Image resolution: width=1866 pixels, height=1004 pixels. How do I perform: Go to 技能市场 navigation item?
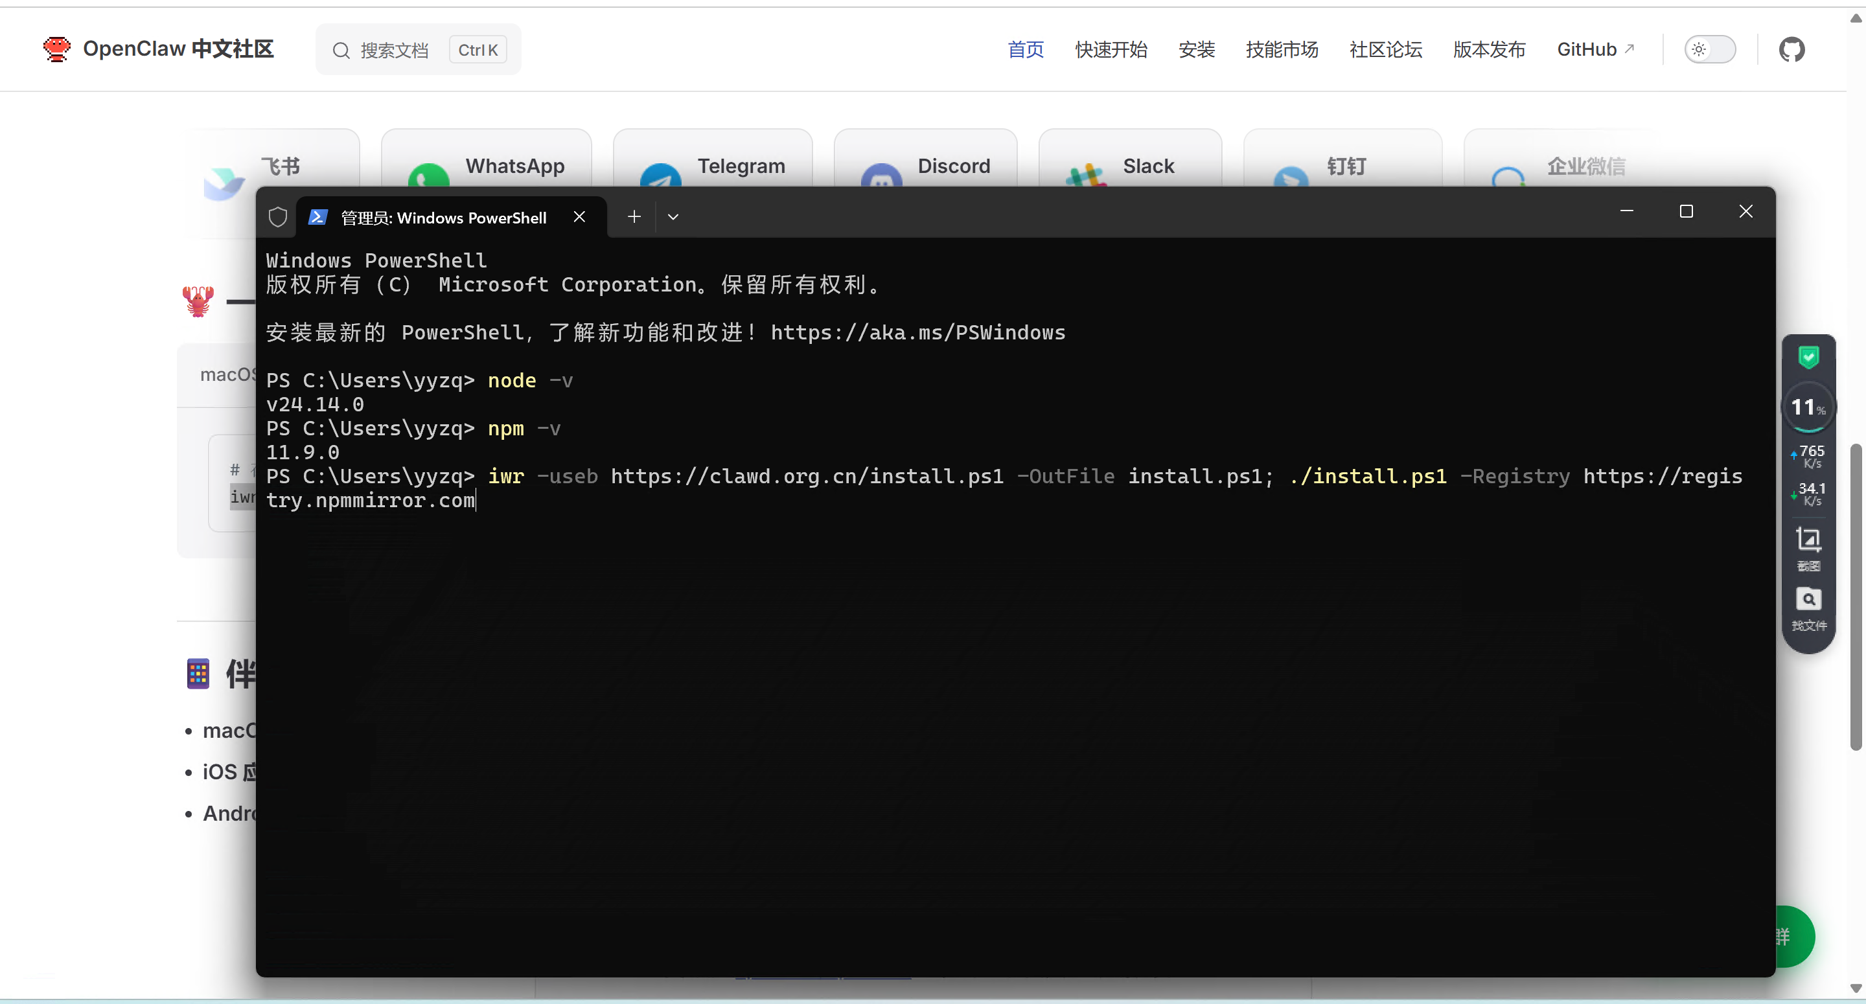1282,49
